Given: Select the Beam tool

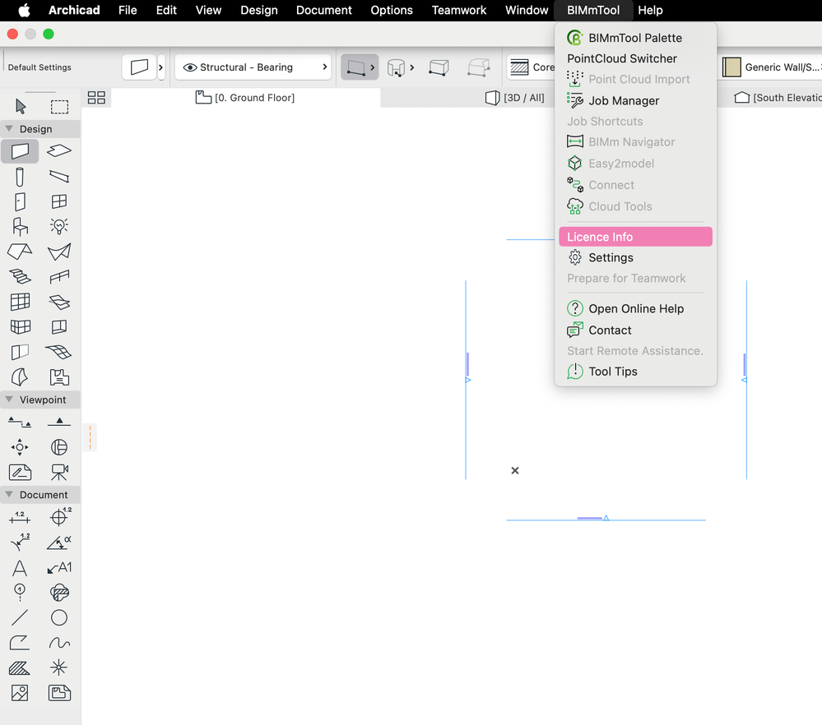Looking at the screenshot, I should click(x=58, y=177).
